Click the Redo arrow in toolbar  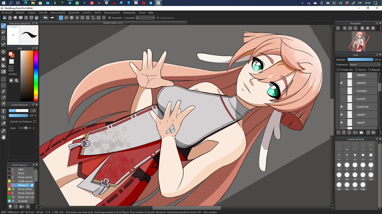(52, 18)
